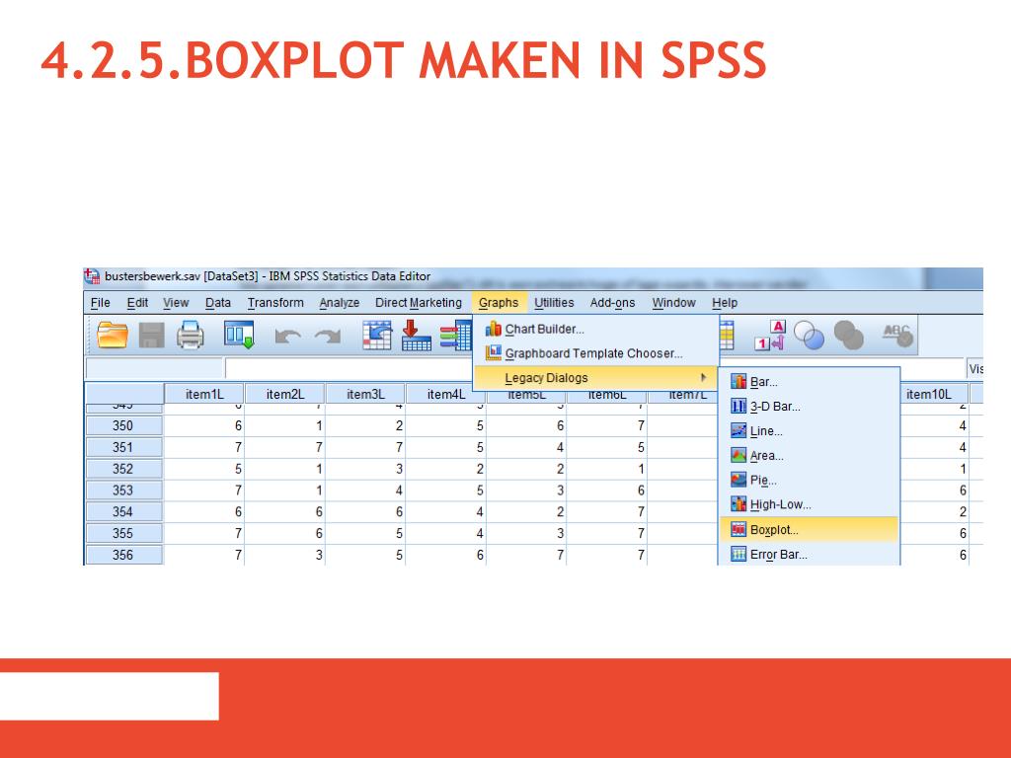Image resolution: width=1011 pixels, height=758 pixels.
Task: Click the Undo arrow icon
Action: point(287,336)
